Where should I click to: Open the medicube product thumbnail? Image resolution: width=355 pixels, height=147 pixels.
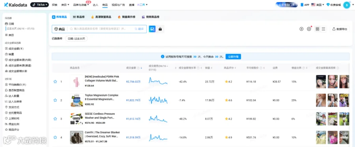77,82
